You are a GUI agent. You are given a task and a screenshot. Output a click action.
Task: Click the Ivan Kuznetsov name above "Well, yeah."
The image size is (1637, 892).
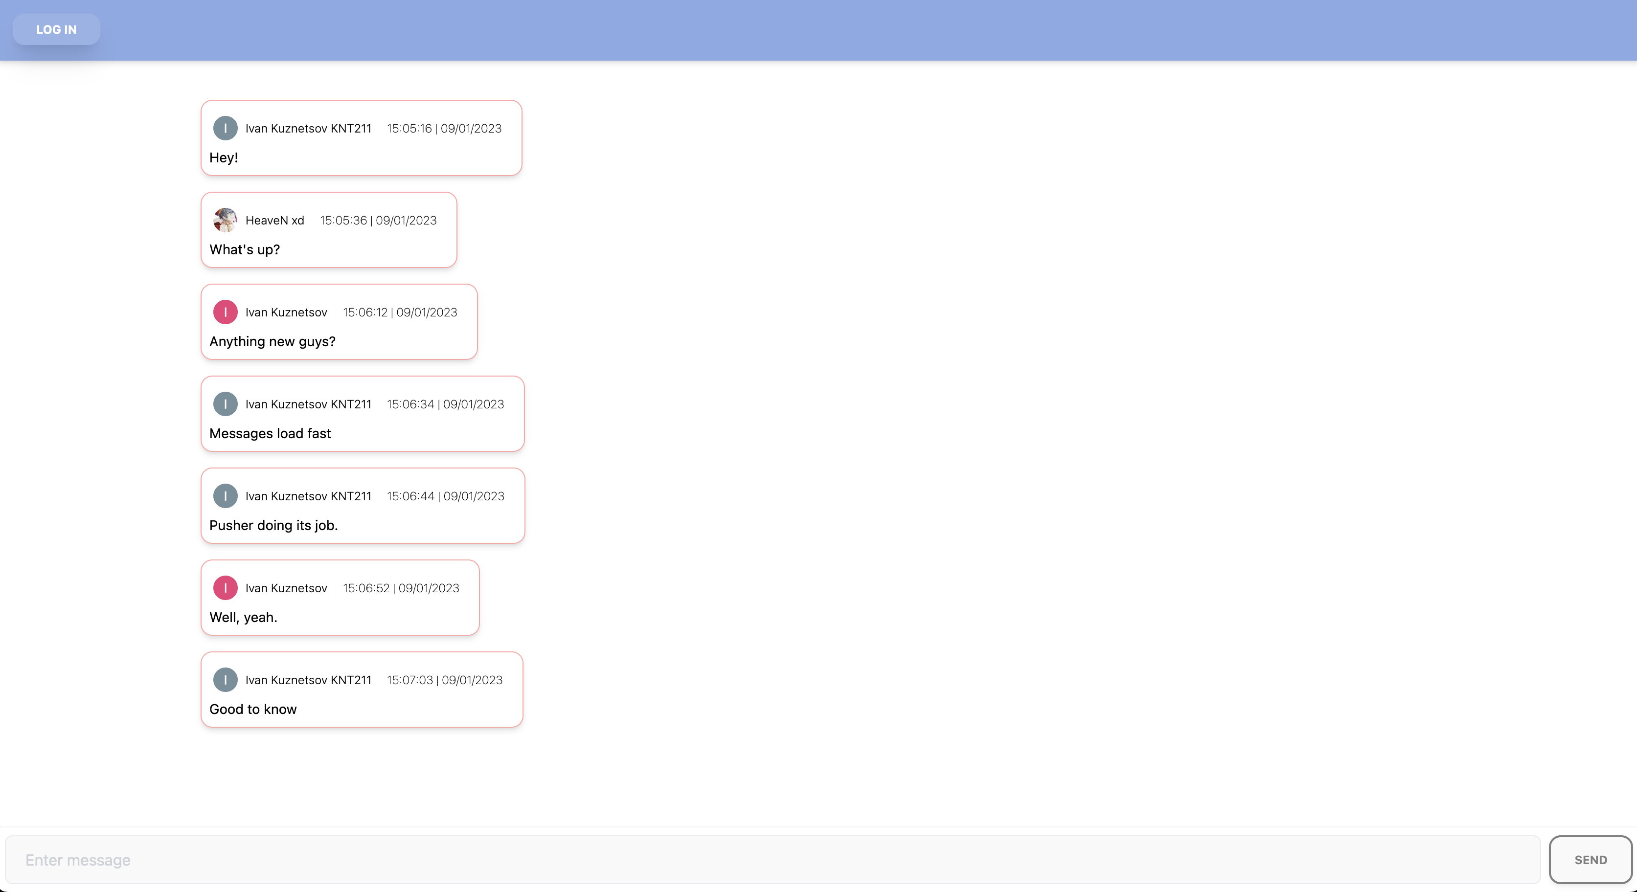(x=286, y=588)
